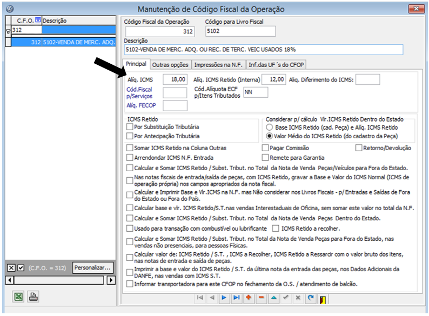Tick the Pagar Comissão checkbox
Image resolution: width=429 pixels, height=316 pixels.
tap(265, 148)
